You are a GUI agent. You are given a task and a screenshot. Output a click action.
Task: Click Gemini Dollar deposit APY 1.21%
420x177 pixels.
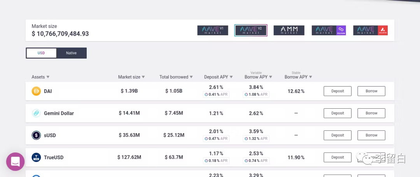(x=216, y=113)
